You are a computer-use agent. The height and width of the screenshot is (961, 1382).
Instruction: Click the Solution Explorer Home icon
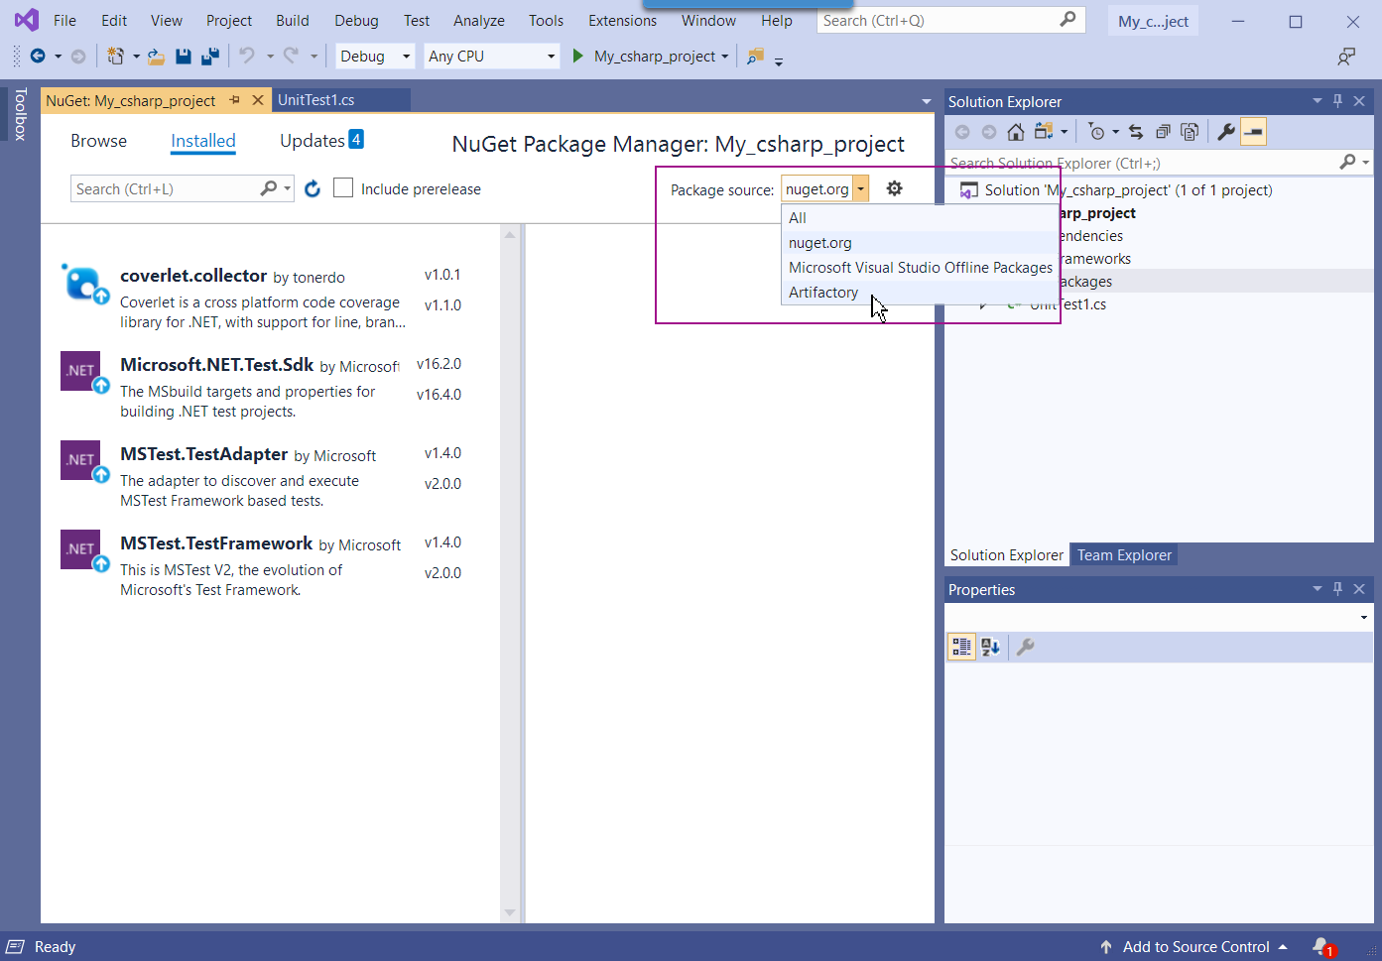pos(1015,132)
